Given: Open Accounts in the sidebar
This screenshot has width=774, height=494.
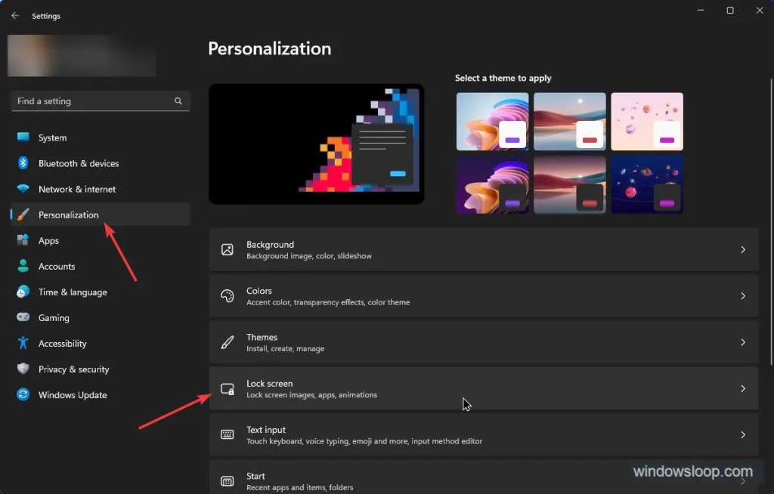Looking at the screenshot, I should pyautogui.click(x=57, y=267).
